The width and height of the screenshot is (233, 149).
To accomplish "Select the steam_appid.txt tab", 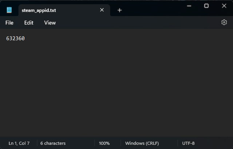I will [55, 10].
